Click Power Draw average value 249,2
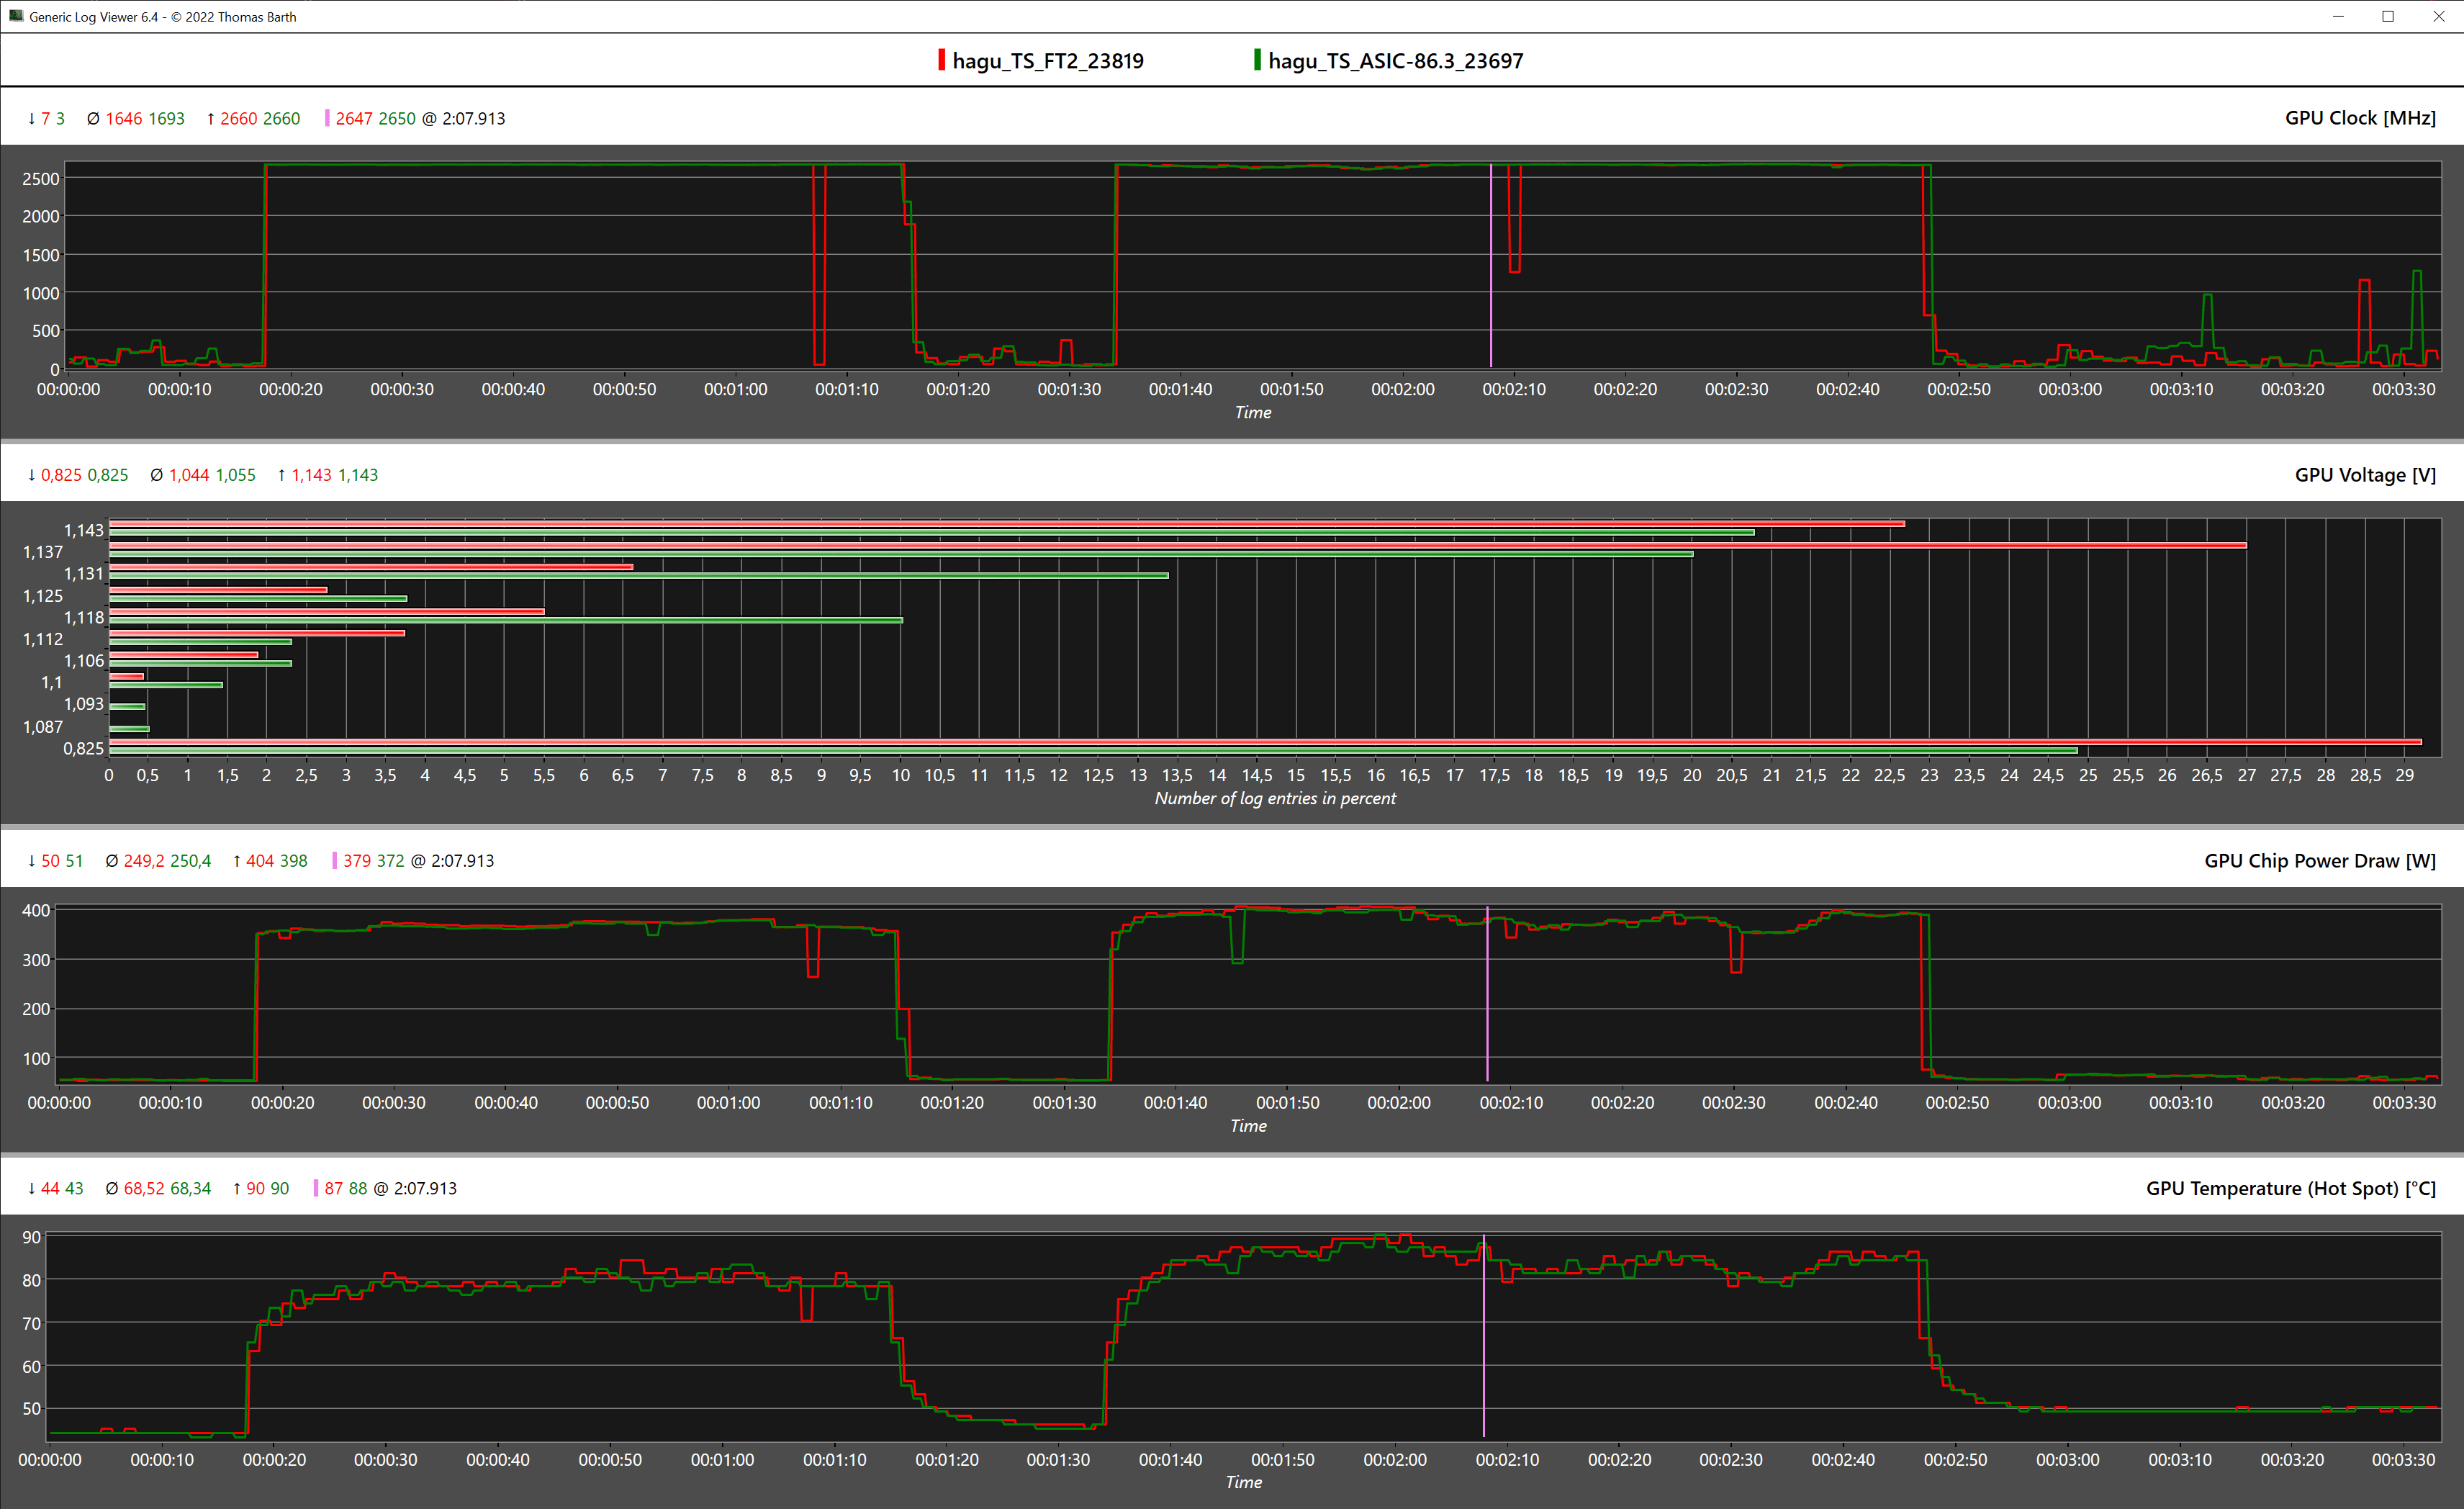2464x1509 pixels. [x=144, y=861]
